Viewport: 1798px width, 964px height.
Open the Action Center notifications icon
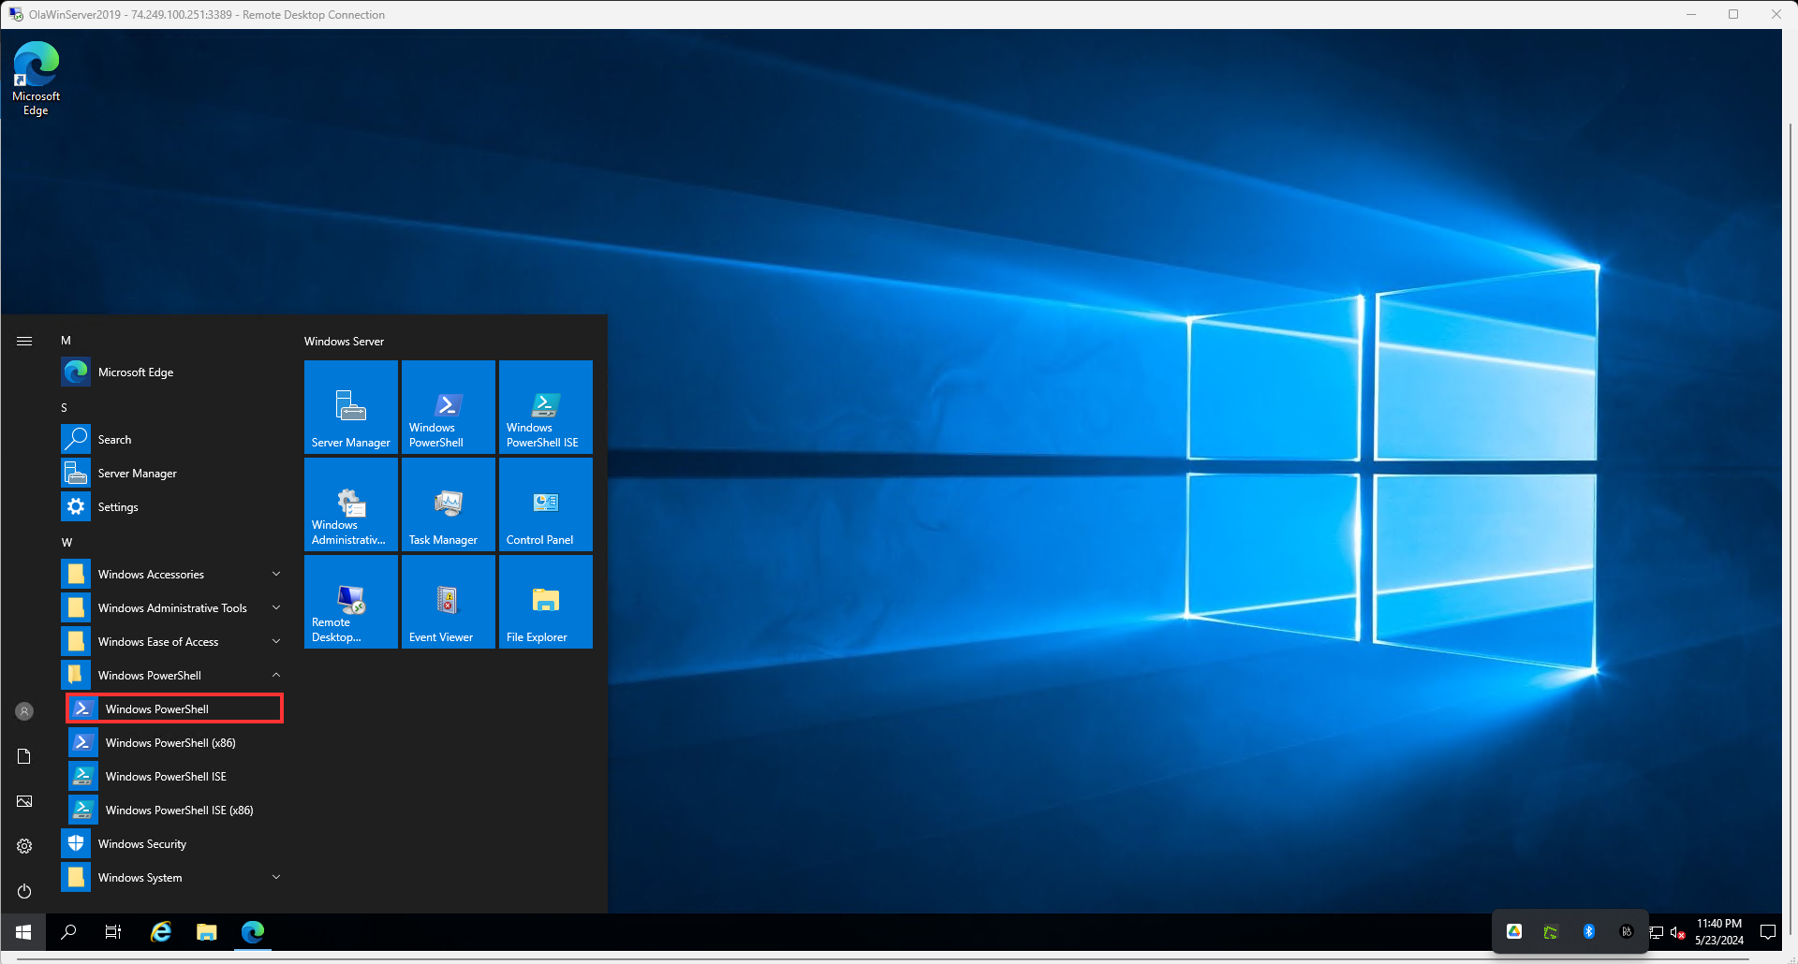click(1768, 932)
